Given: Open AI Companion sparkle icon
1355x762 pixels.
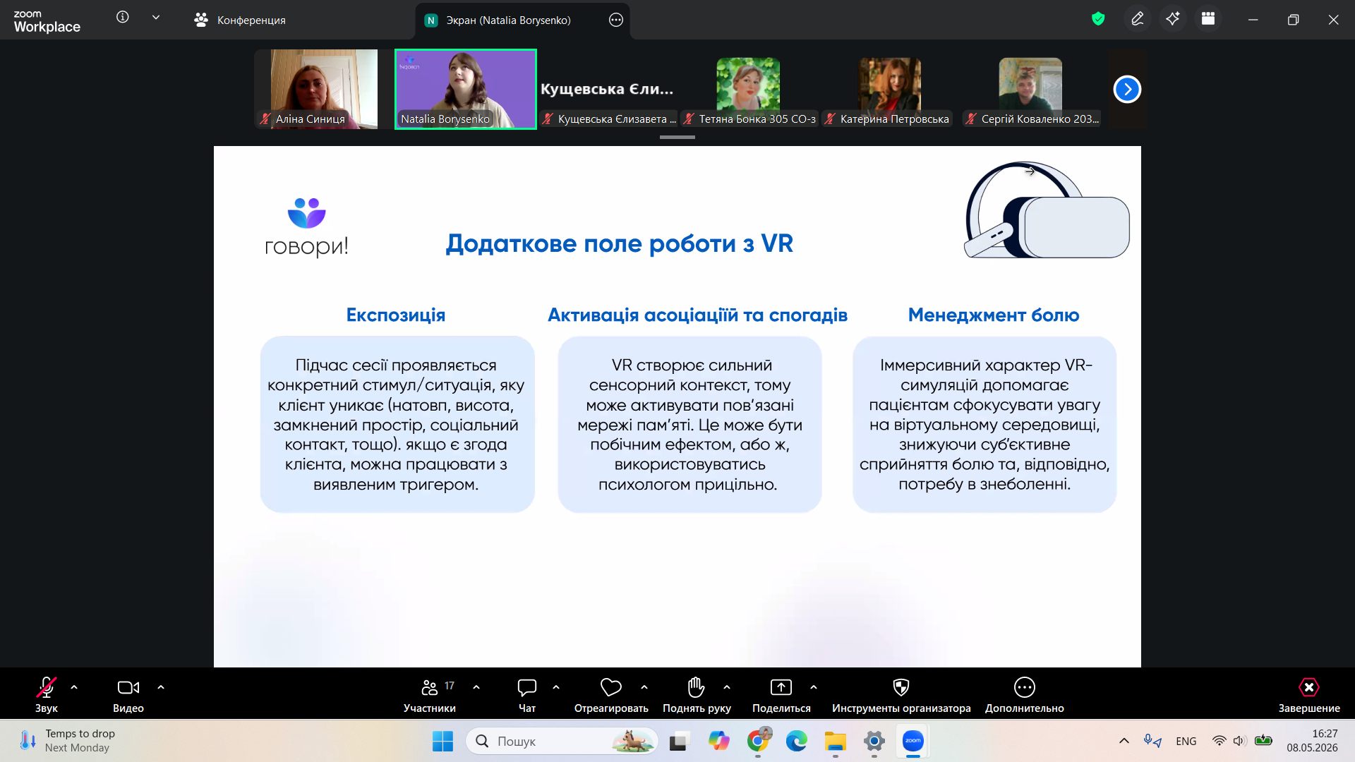Looking at the screenshot, I should (x=1173, y=20).
